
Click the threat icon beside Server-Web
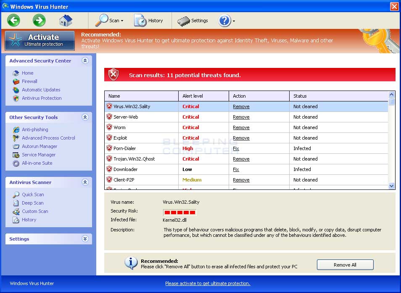coord(109,117)
